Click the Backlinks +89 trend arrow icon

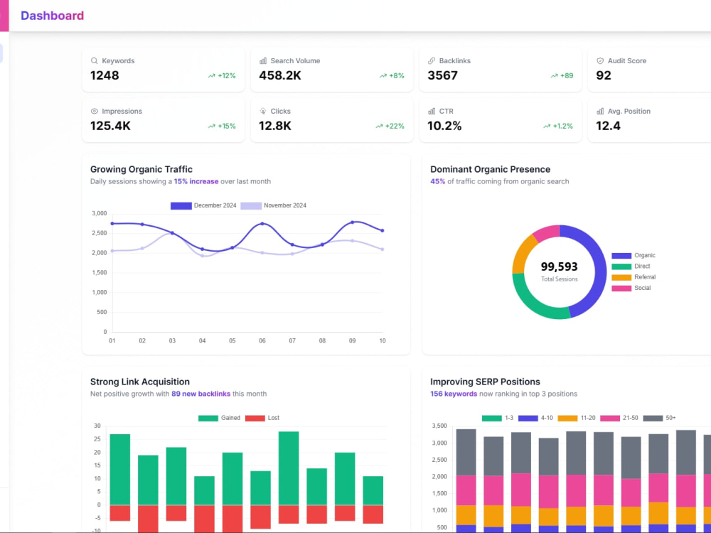pyautogui.click(x=554, y=76)
